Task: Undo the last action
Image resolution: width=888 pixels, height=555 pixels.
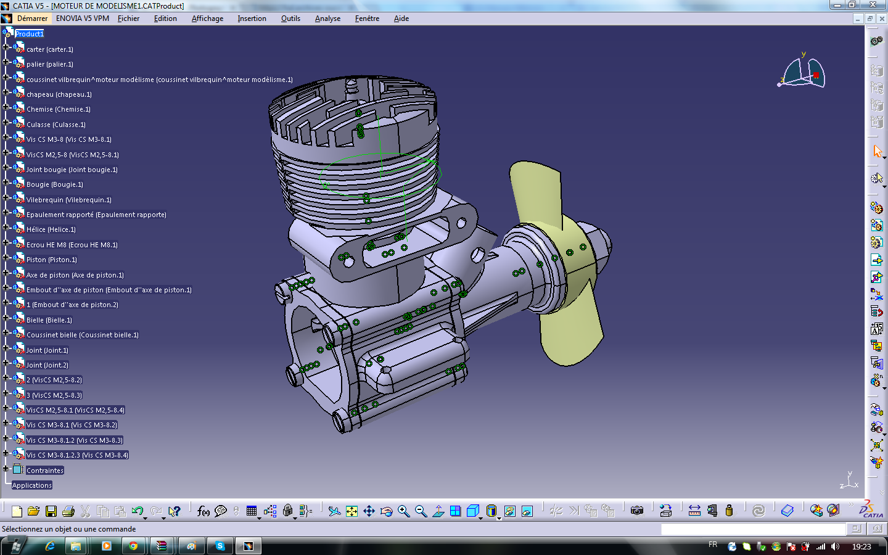Action: coord(137,511)
